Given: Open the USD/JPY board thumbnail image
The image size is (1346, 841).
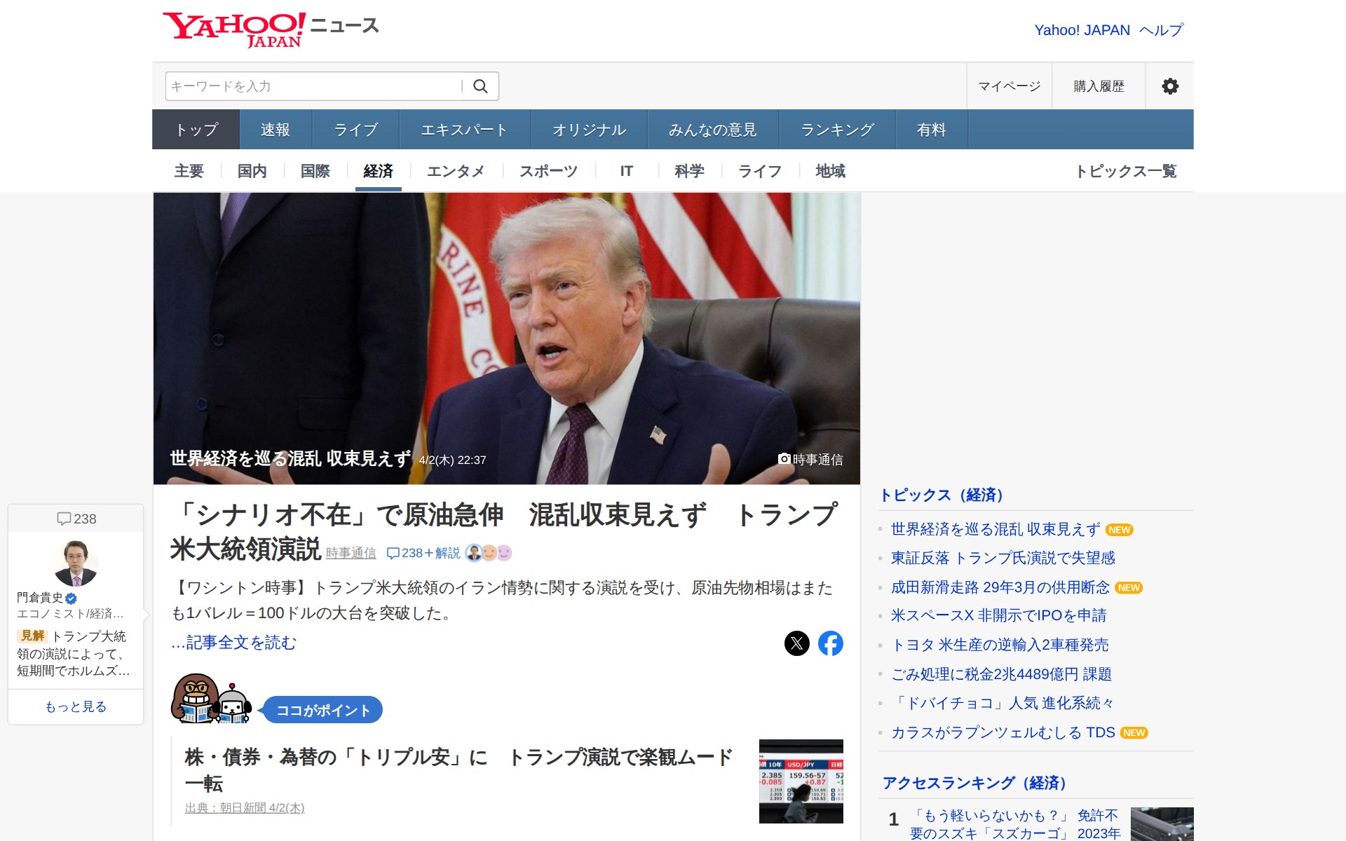Looking at the screenshot, I should pyautogui.click(x=801, y=781).
